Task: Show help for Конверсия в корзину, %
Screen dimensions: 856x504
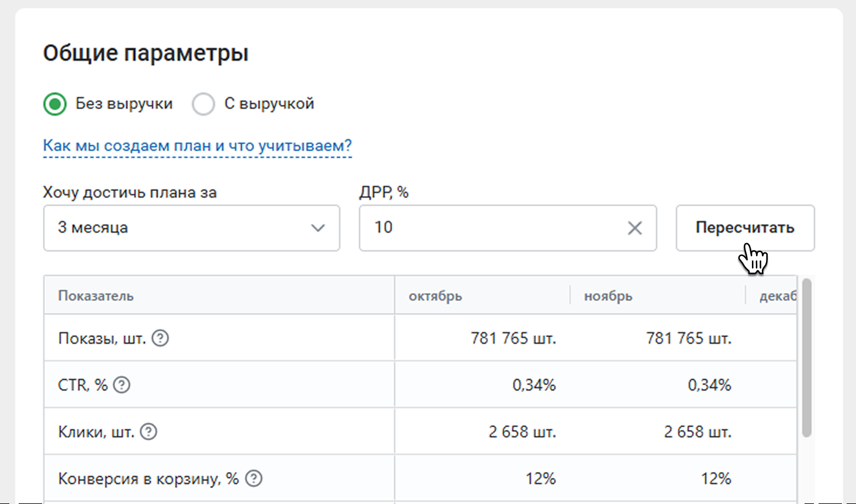Action: [x=253, y=478]
